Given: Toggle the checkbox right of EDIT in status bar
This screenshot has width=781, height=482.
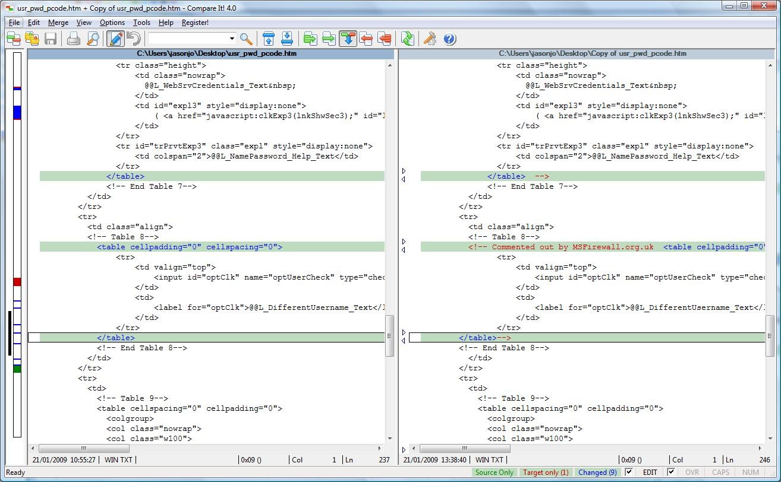Looking at the screenshot, I should point(670,473).
